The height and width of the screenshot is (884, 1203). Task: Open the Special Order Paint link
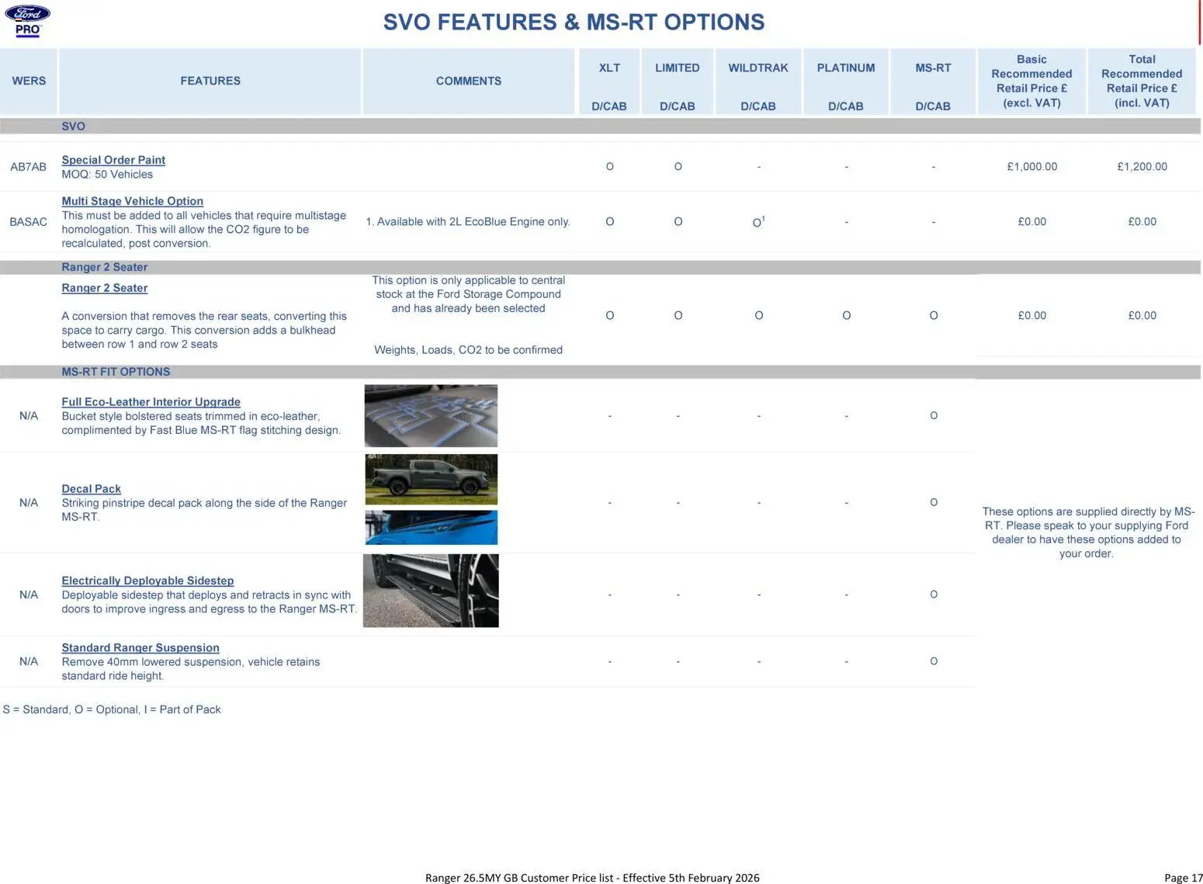(x=113, y=160)
